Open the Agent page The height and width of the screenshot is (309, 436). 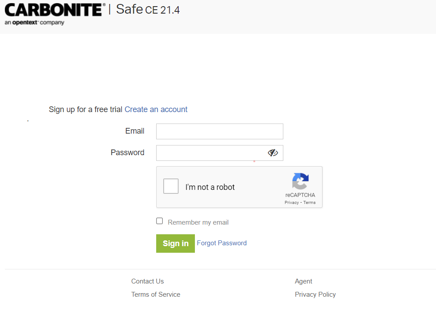(303, 281)
